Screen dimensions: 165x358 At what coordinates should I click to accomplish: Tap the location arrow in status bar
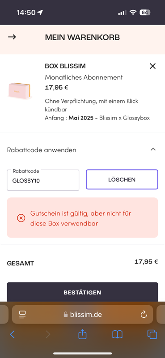pos(40,13)
